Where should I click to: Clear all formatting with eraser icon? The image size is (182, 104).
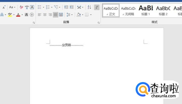click(21, 7)
